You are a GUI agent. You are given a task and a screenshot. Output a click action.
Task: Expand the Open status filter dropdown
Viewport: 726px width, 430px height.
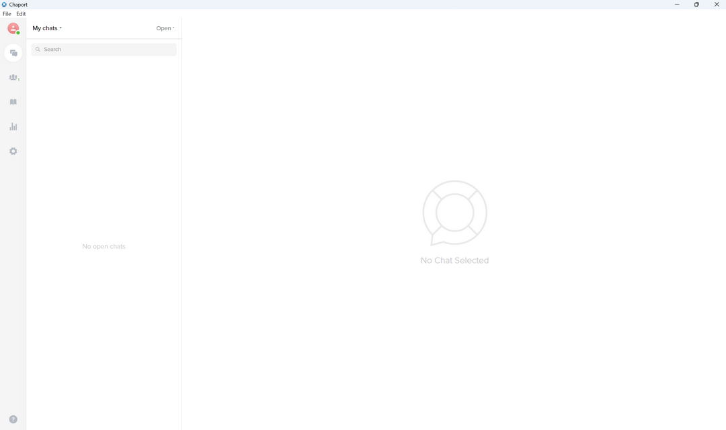(165, 28)
